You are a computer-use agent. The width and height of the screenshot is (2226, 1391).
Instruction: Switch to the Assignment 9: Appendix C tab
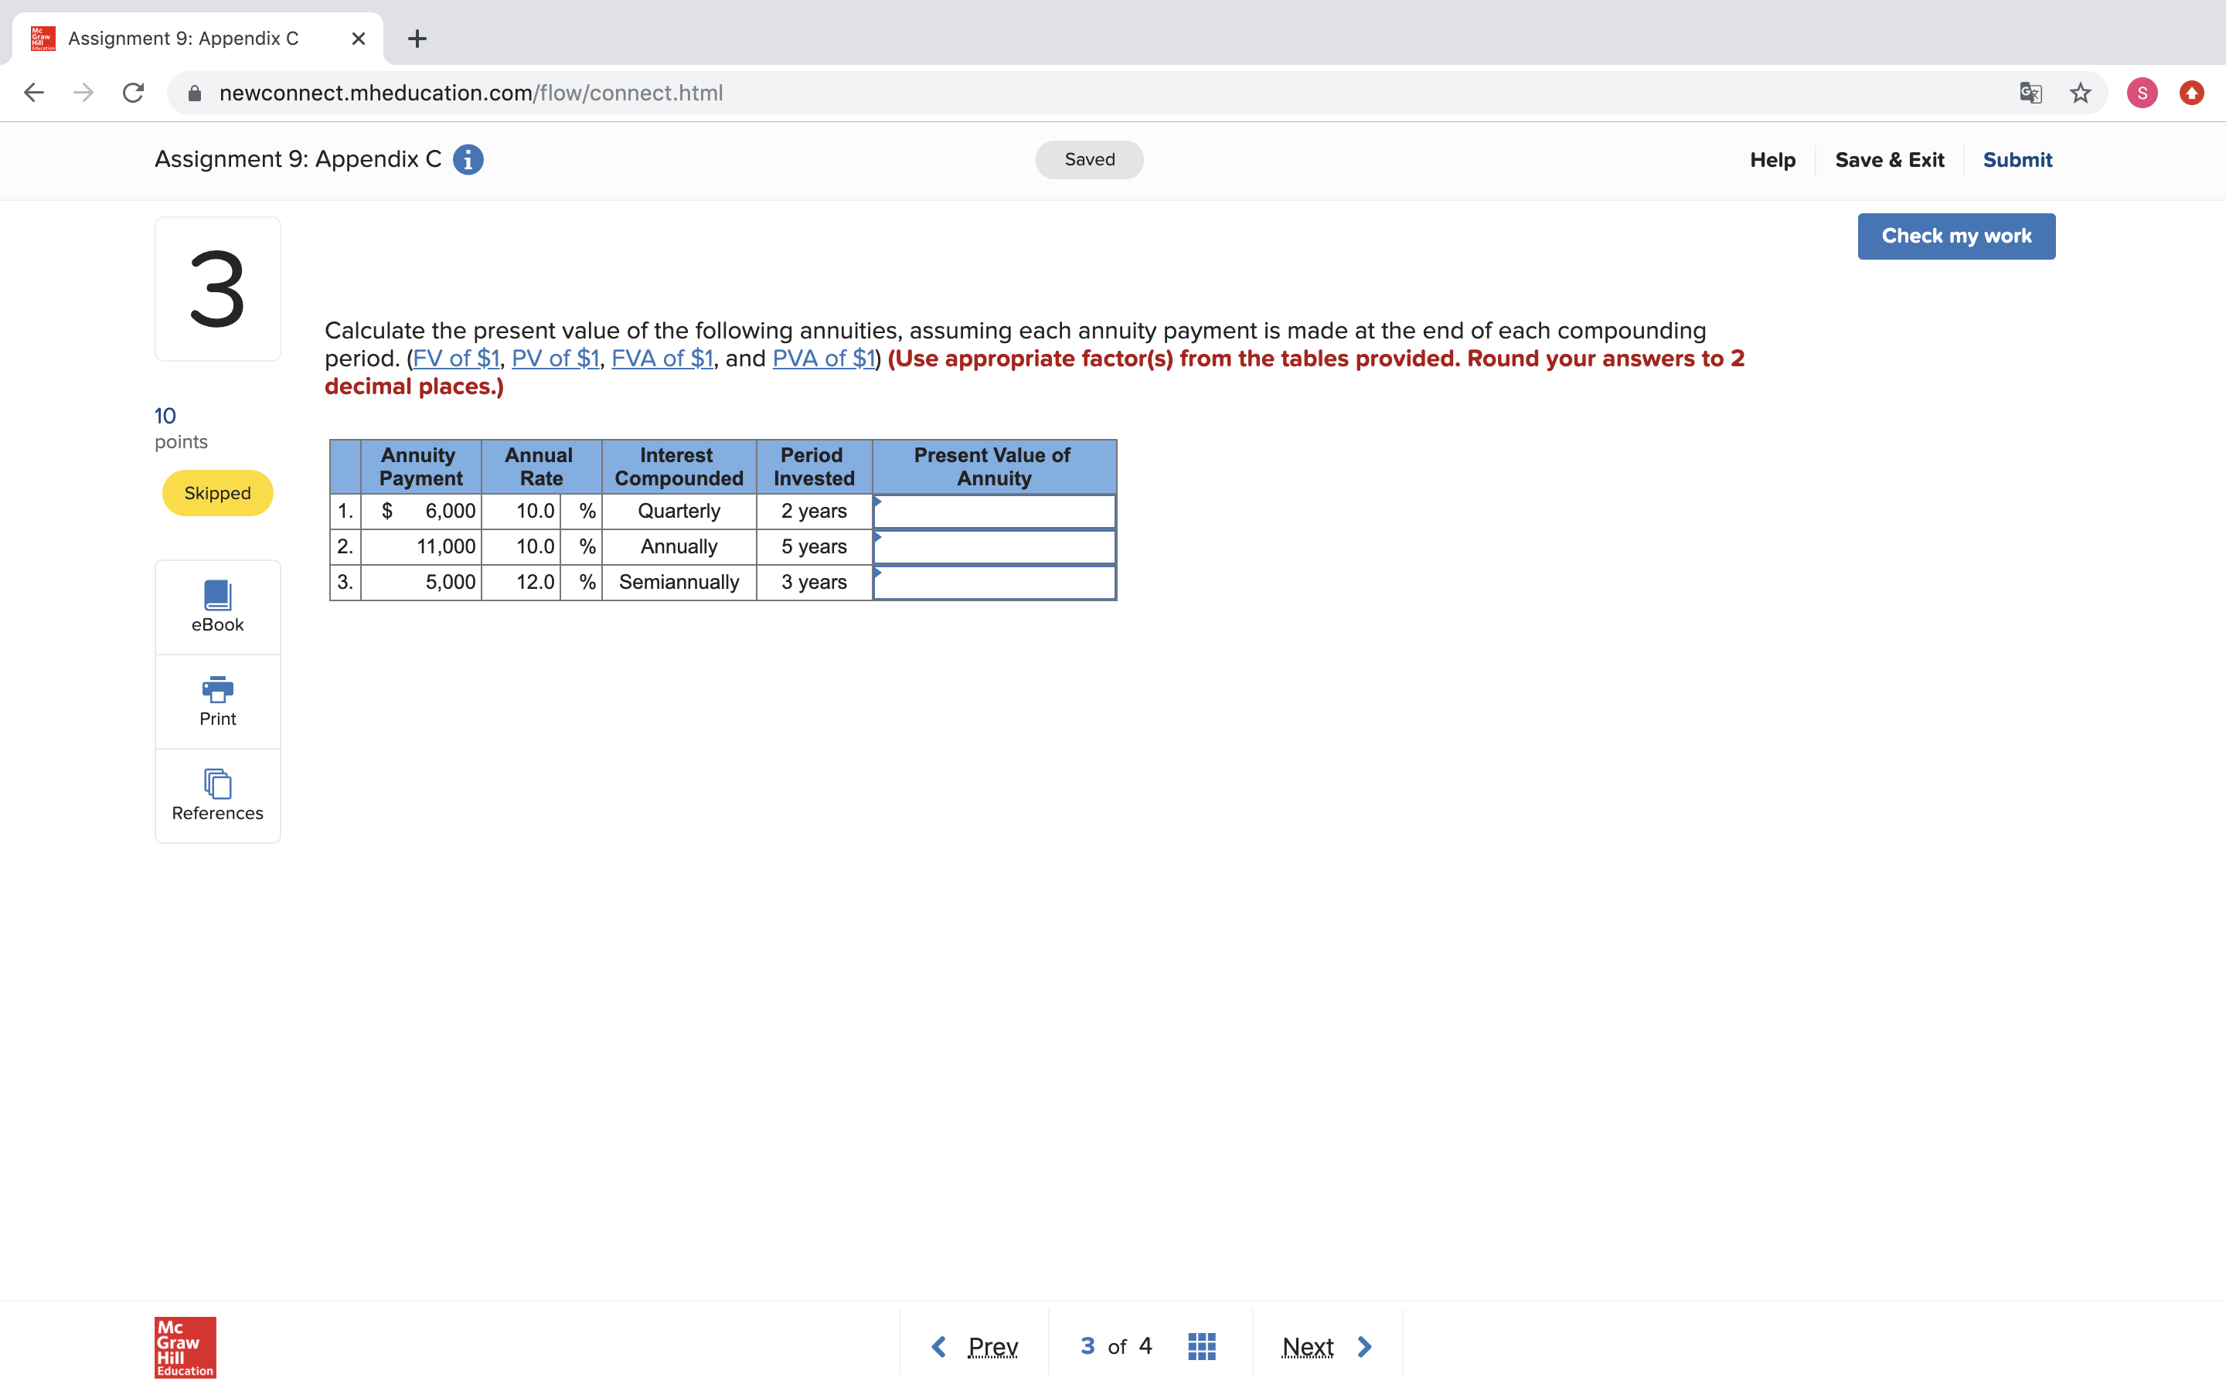click(x=184, y=38)
